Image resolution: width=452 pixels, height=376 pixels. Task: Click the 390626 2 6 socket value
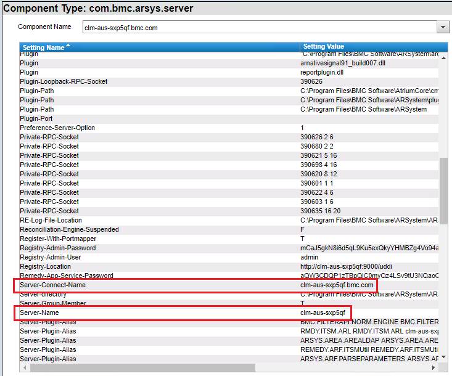[317, 137]
